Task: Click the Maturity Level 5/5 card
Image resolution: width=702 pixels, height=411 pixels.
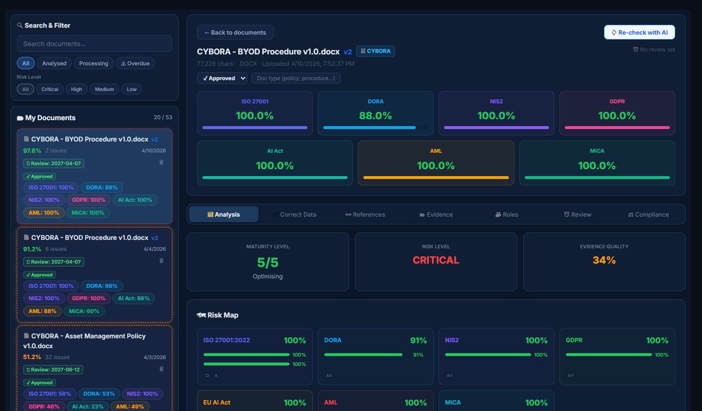Action: 268,262
